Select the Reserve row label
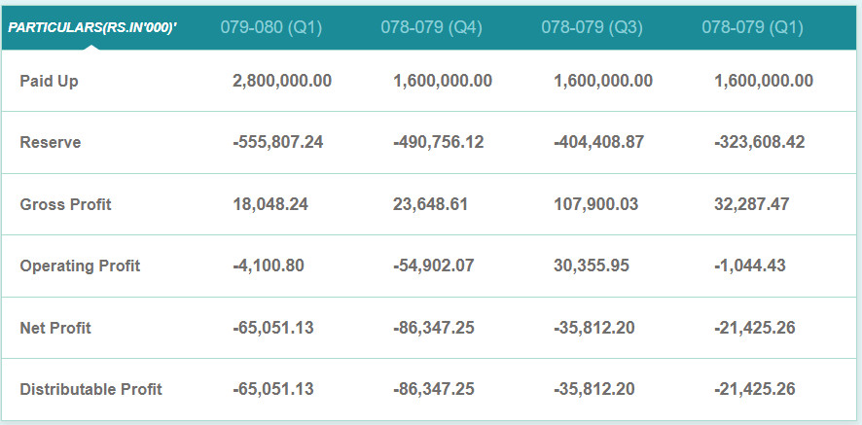This screenshot has width=862, height=425. pyautogui.click(x=51, y=142)
